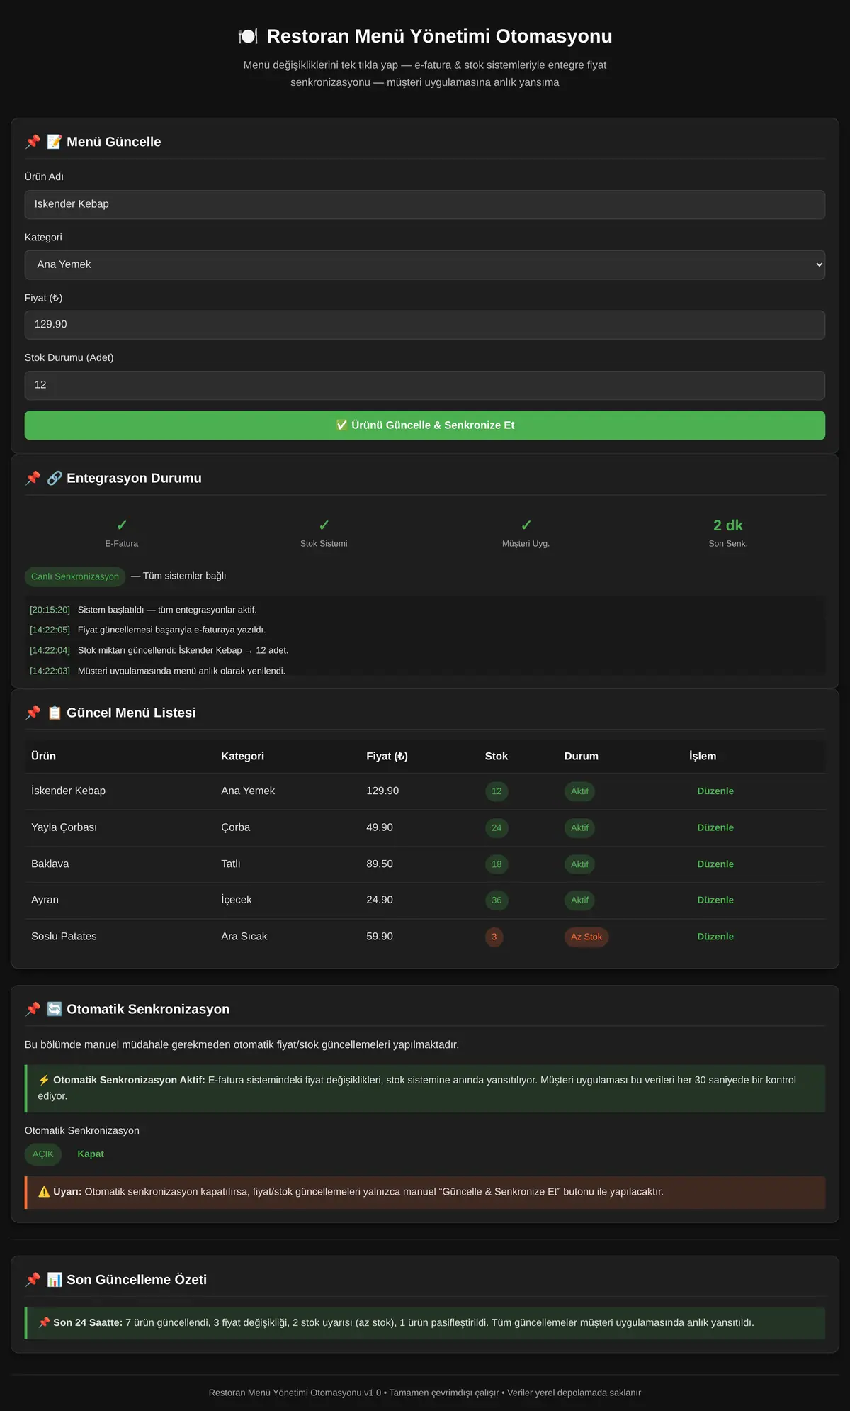
Task: Edit Soslu Patates via Düzenle
Action: click(x=715, y=937)
